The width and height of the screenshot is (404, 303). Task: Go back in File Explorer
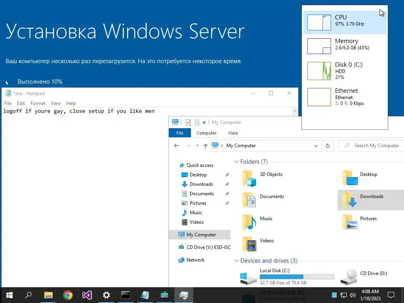pyautogui.click(x=176, y=146)
